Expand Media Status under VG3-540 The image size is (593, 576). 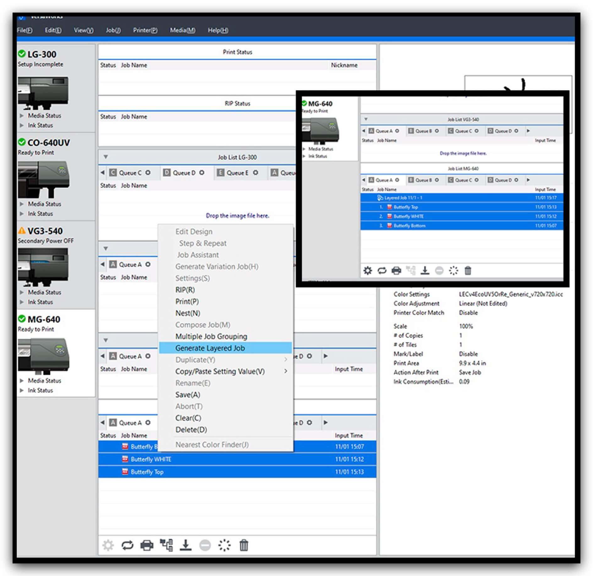pyautogui.click(x=22, y=292)
